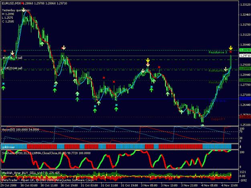This screenshot has width=251, height=188.
Task: Click the red cross beside Resistance 3 label
Action: click(x=231, y=52)
